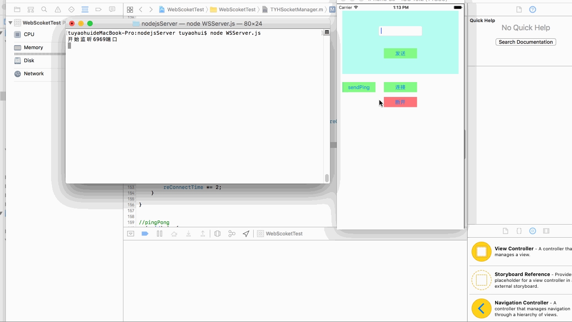
Task: Click the Step Into debug button
Action: pos(189,234)
